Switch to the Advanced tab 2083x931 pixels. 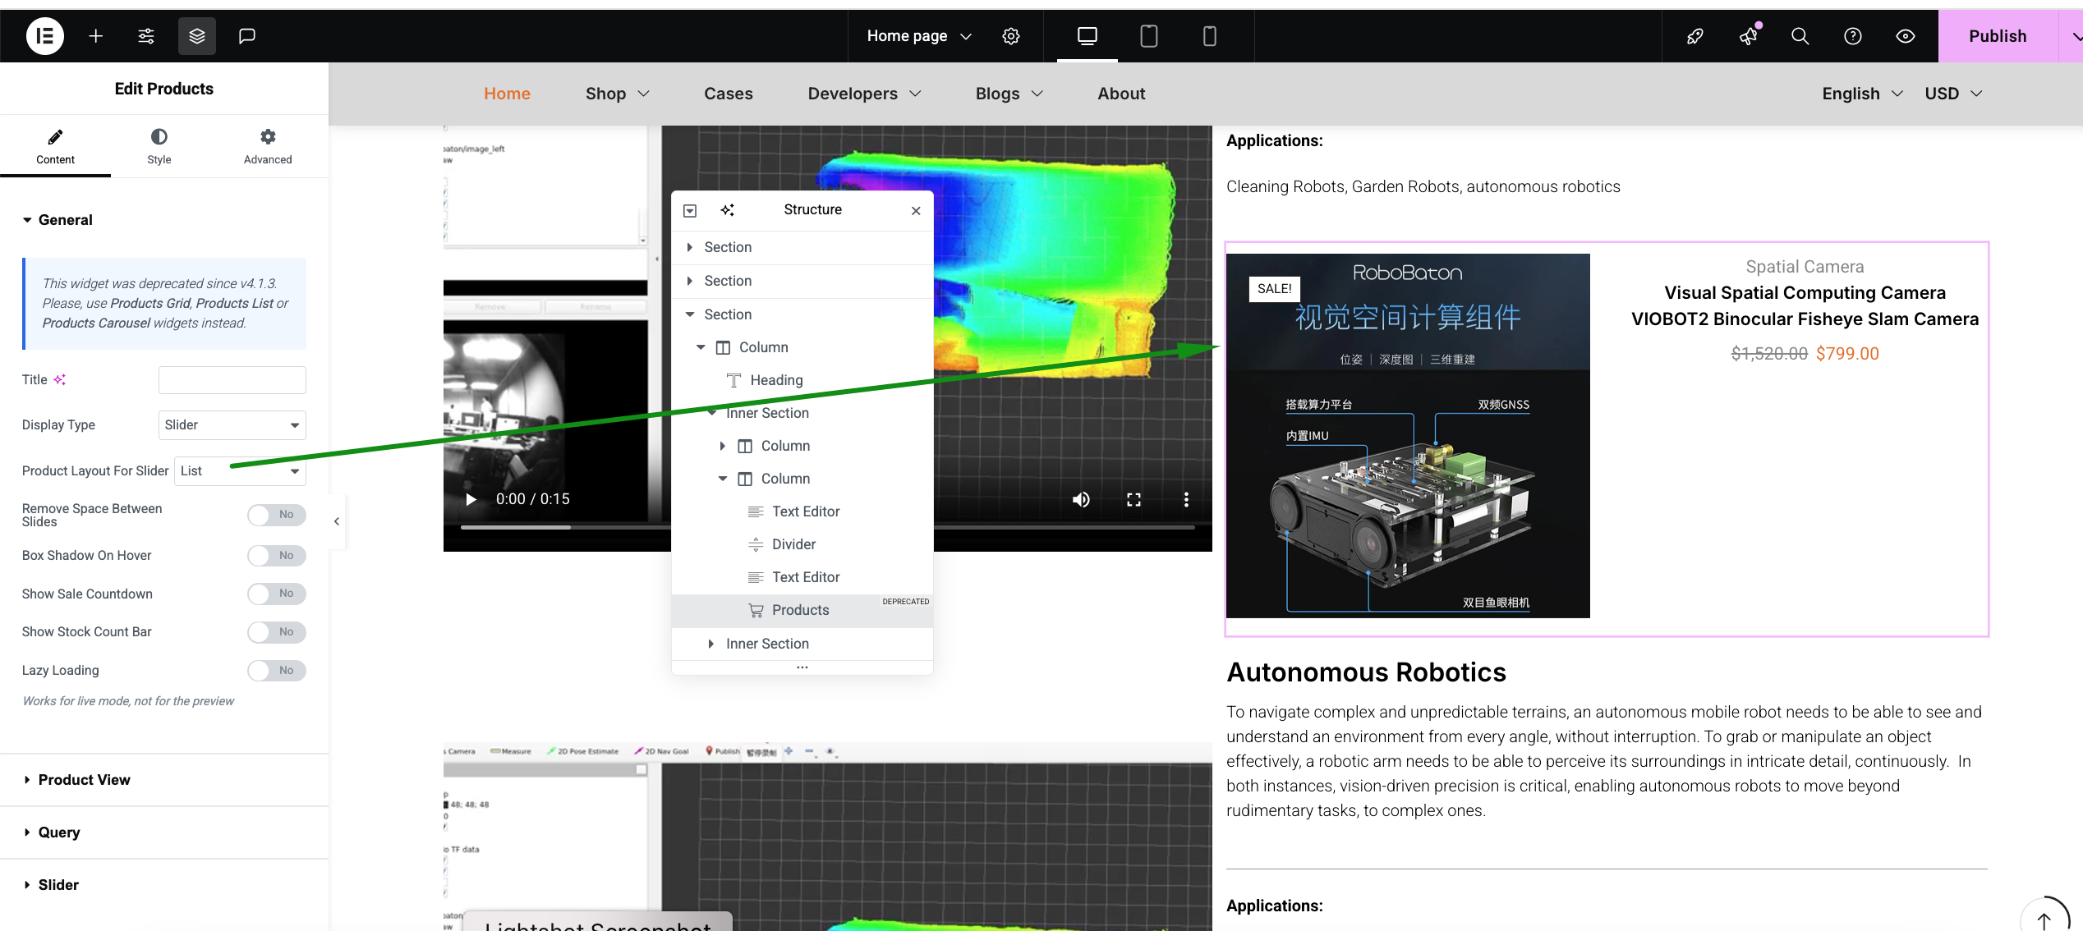coord(268,146)
